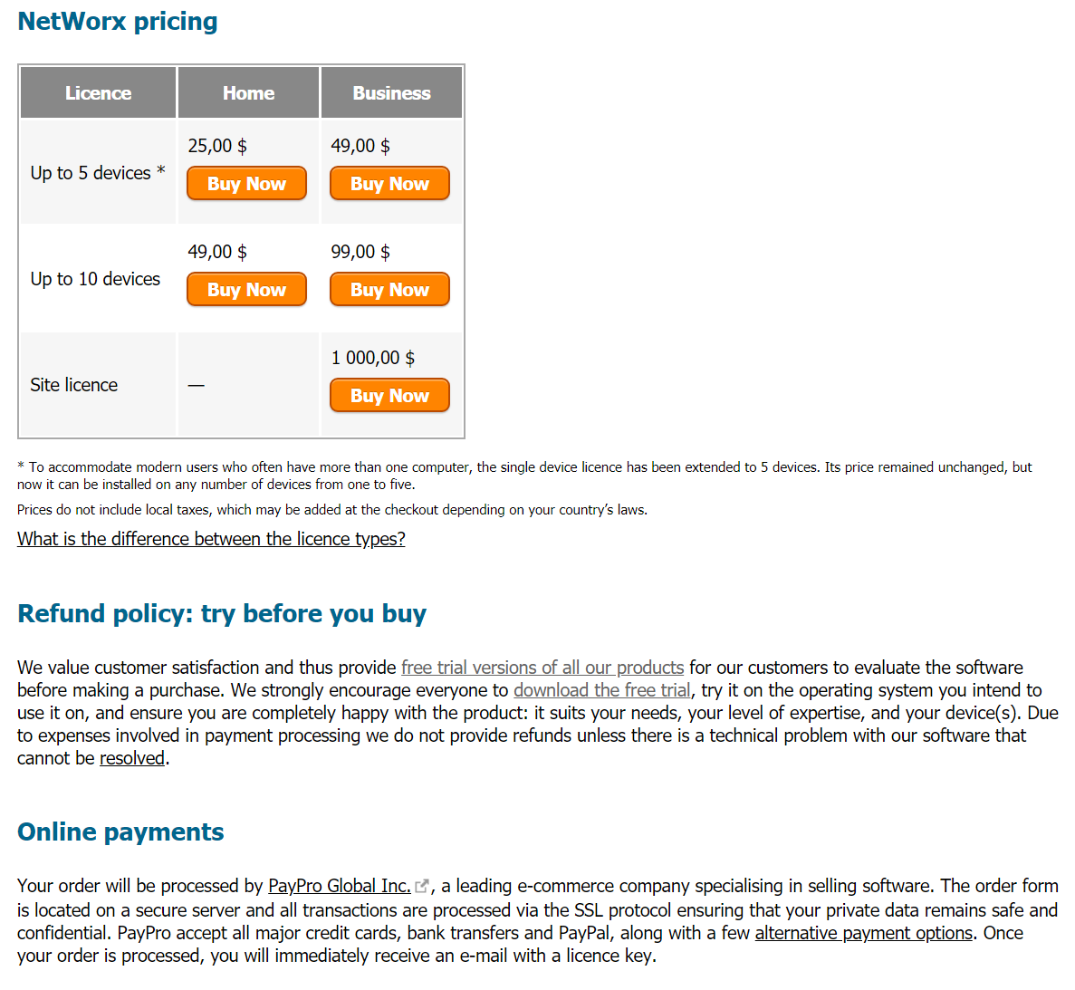Open free trial versions of all products link

point(542,668)
